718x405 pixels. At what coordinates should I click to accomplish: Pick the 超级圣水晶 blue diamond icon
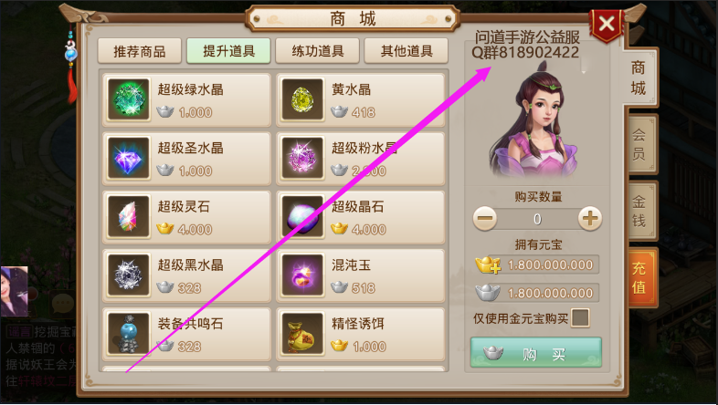(x=129, y=158)
